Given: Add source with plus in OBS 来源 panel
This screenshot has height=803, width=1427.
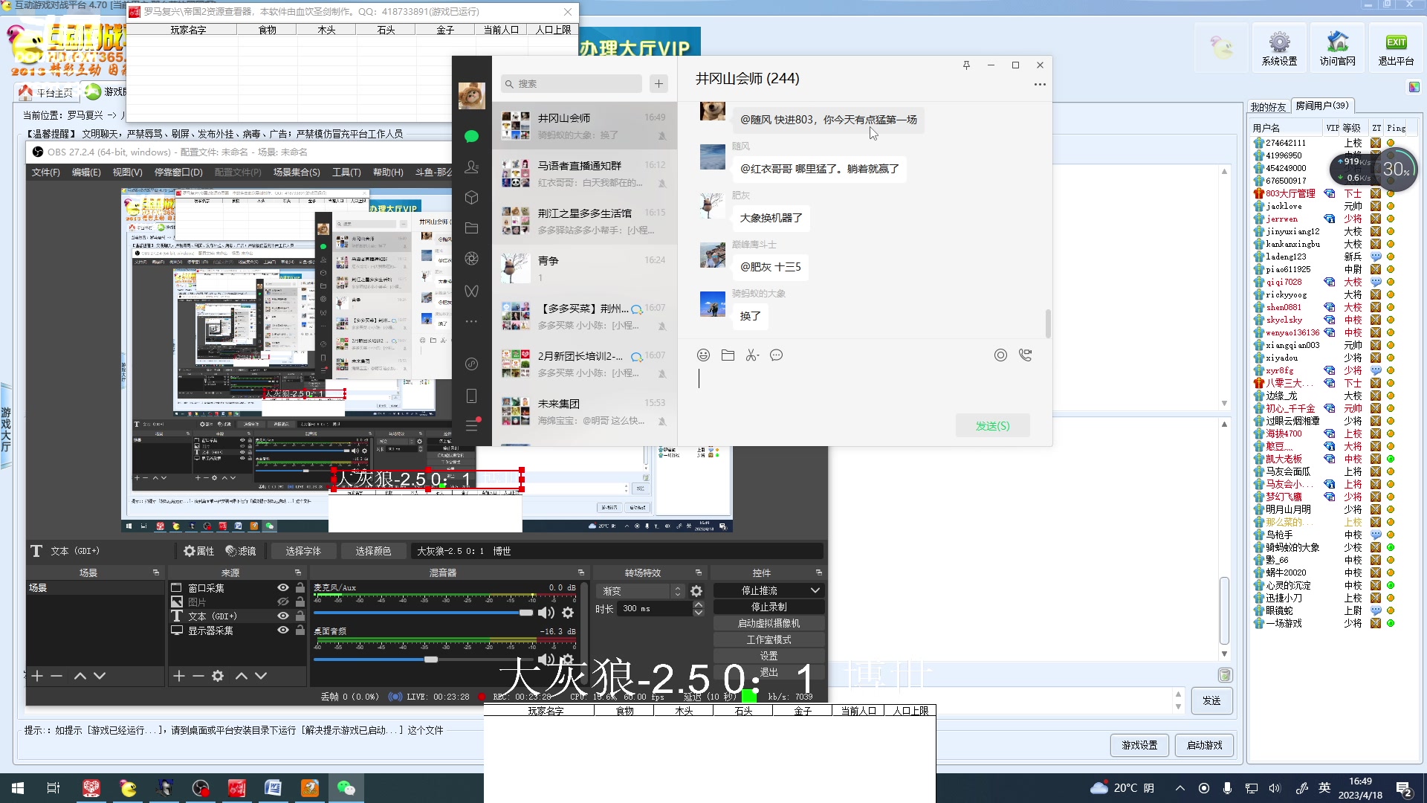Looking at the screenshot, I should click(178, 676).
